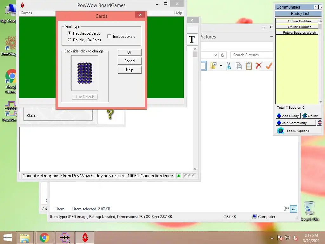The image size is (325, 244).
Task: Click the network tray icon
Action: pos(288,238)
